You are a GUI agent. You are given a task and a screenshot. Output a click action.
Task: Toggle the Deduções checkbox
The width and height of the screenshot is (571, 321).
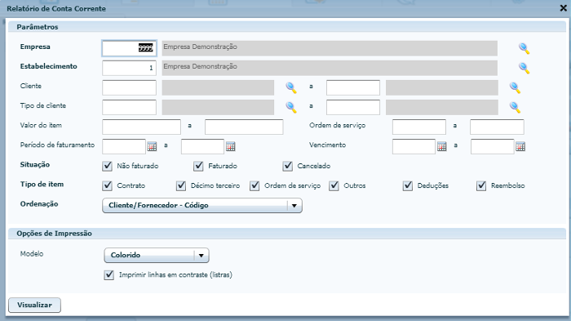(408, 185)
